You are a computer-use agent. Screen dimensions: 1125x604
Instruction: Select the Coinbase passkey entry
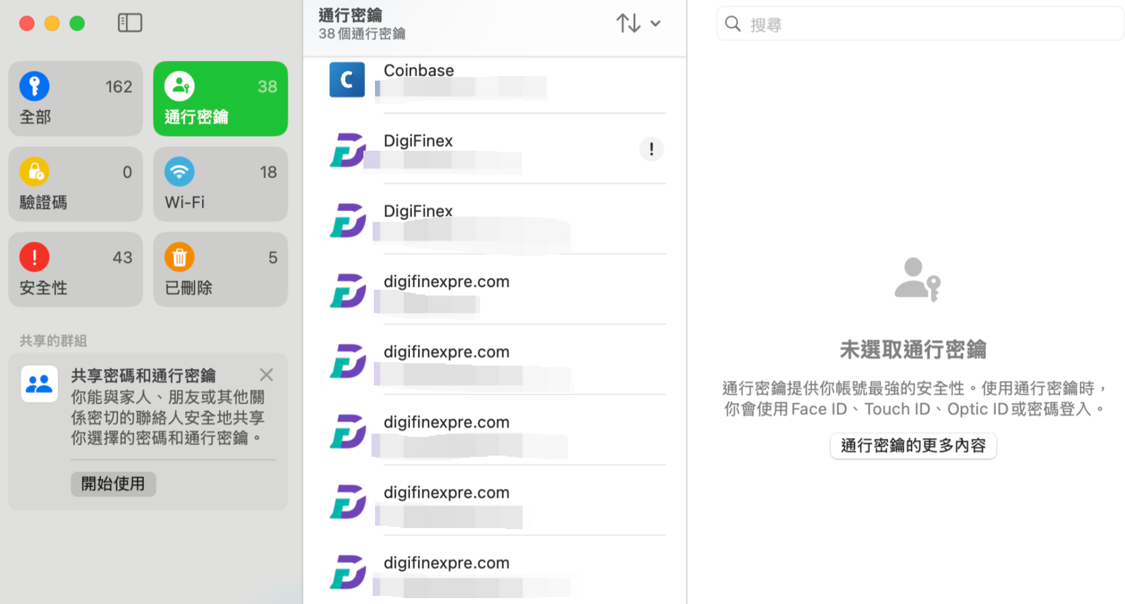click(x=496, y=80)
